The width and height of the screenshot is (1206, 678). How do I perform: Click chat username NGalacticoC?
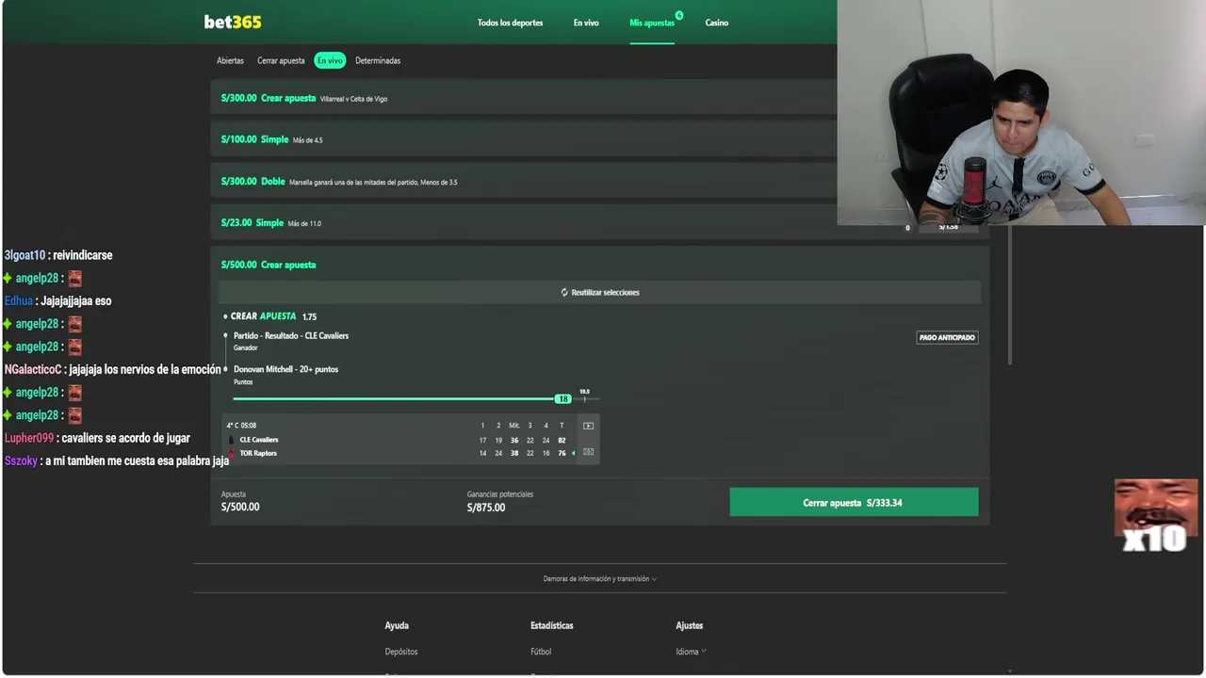pos(33,370)
